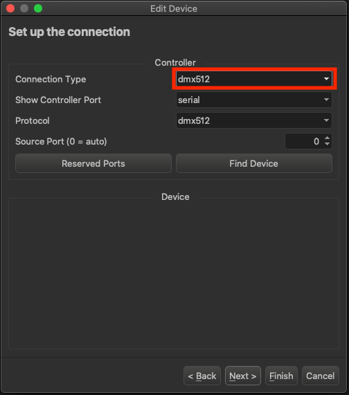
Task: Click the green maximize window button
Action: (x=38, y=8)
